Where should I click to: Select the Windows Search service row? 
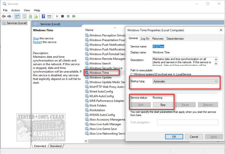click(x=100, y=63)
